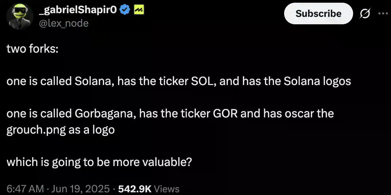Screen dimensions: 391x195
Task: Open the _gabrielShapir0 display name link
Action: [x=78, y=10]
